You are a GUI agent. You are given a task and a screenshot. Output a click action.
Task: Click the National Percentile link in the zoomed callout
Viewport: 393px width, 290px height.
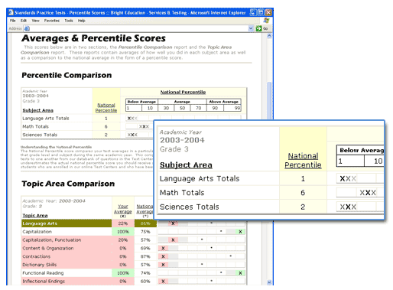point(303,161)
